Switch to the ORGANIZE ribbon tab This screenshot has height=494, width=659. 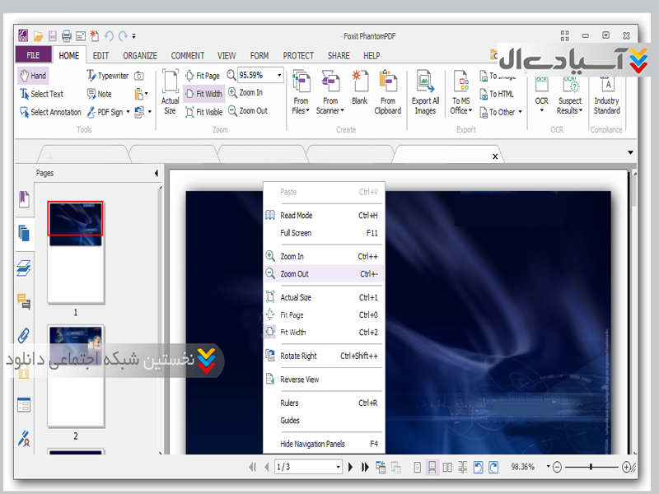coord(140,56)
